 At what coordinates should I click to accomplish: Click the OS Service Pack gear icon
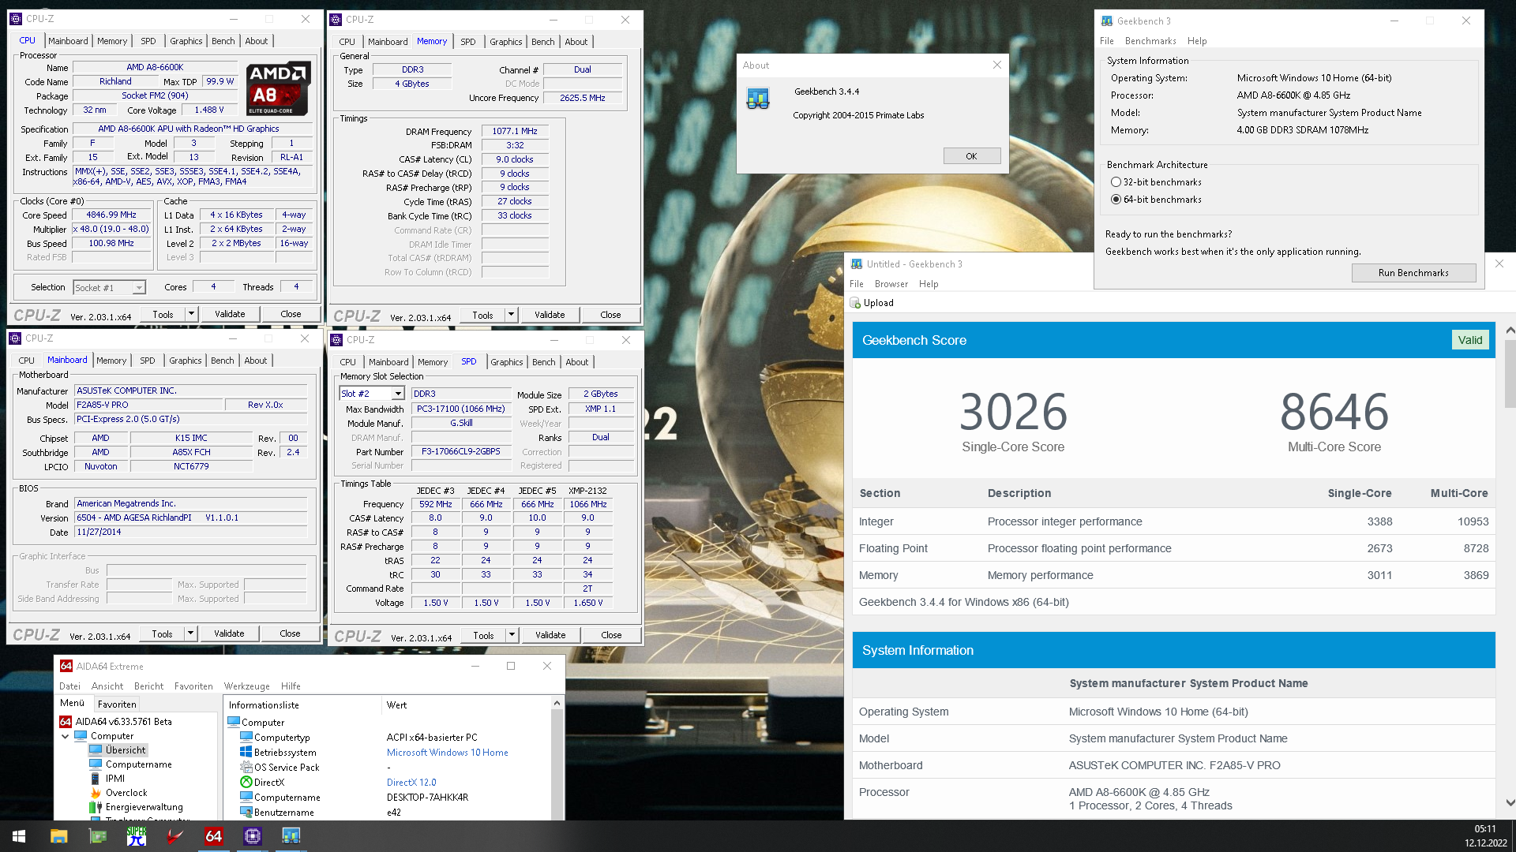pyautogui.click(x=246, y=768)
